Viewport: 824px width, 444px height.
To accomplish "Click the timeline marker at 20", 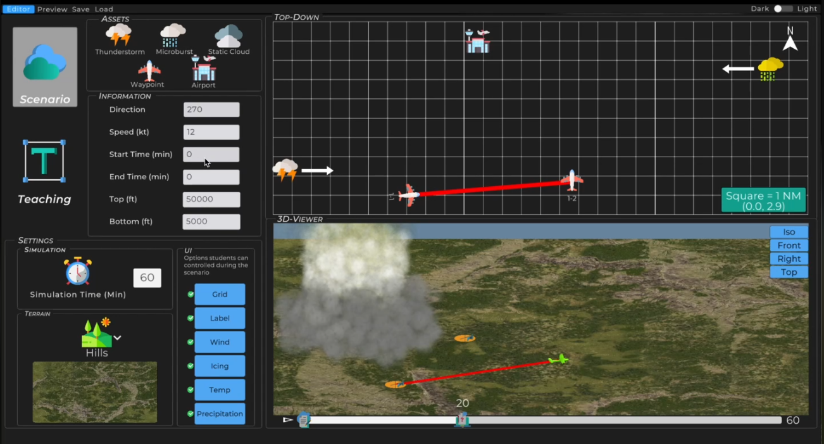I will point(462,419).
